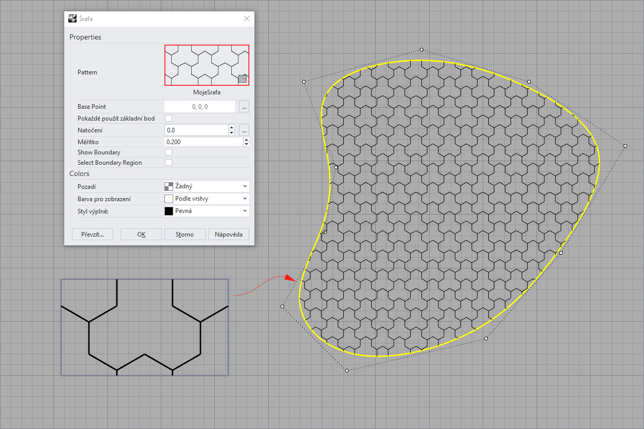
Task: Open the Styl výplně dropdown
Action: (206, 211)
